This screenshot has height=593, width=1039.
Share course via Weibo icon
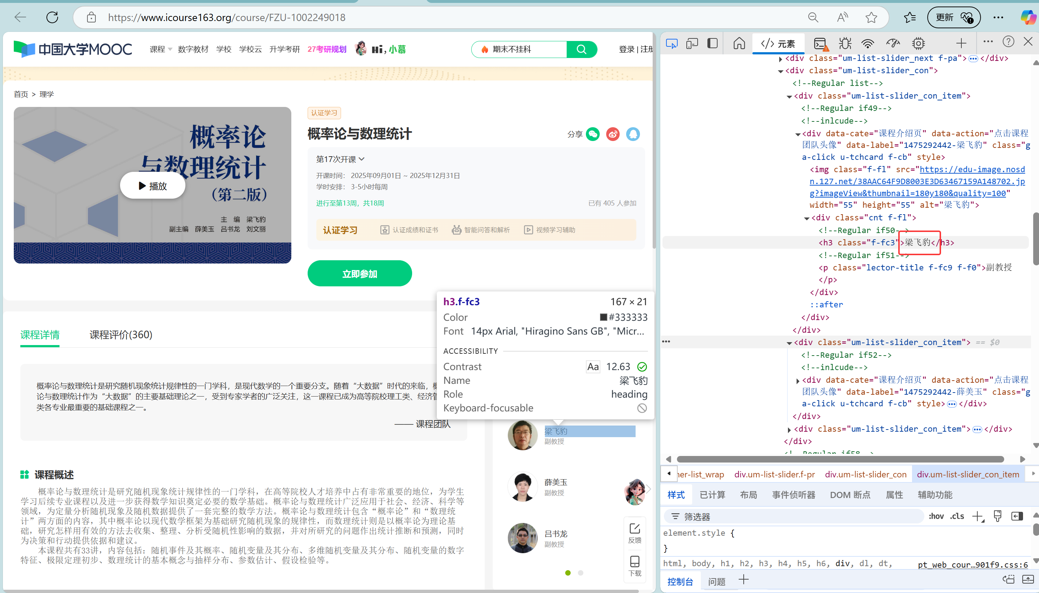click(613, 134)
